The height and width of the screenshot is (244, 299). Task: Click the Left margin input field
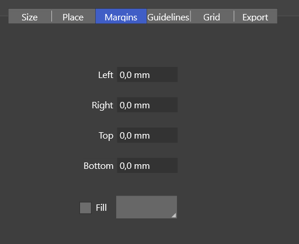(x=147, y=75)
